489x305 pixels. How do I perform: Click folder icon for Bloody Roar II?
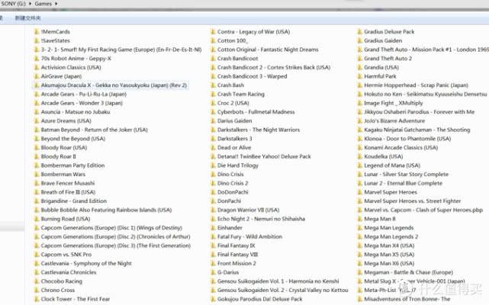(37, 156)
